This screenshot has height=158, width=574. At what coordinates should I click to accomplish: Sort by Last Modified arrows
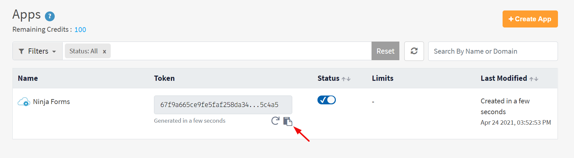point(534,79)
